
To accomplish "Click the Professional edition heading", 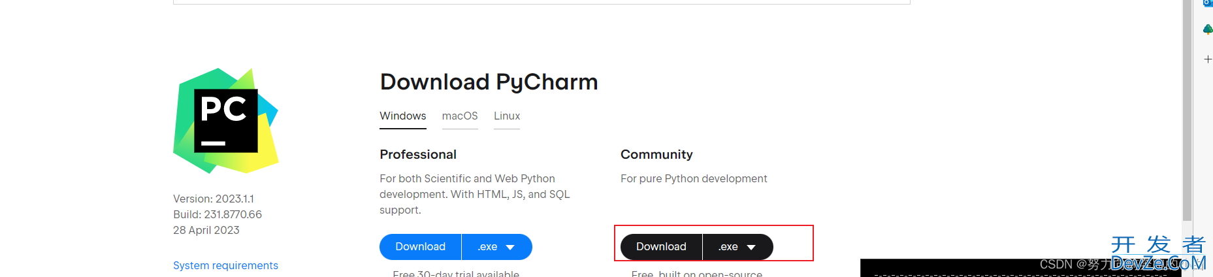I will pyautogui.click(x=418, y=154).
